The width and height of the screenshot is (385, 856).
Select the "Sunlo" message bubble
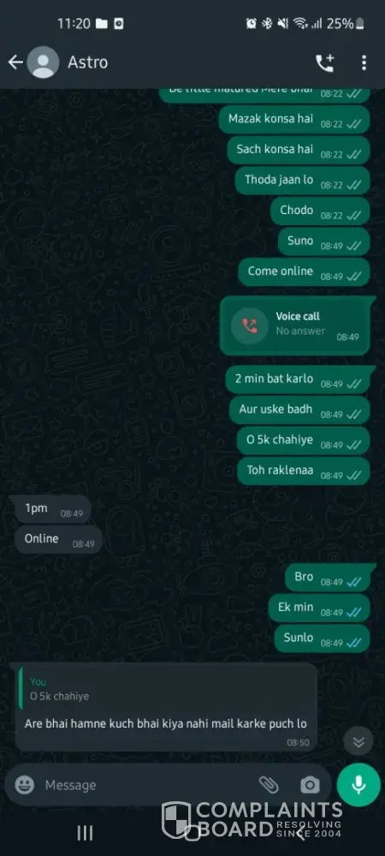point(322,639)
